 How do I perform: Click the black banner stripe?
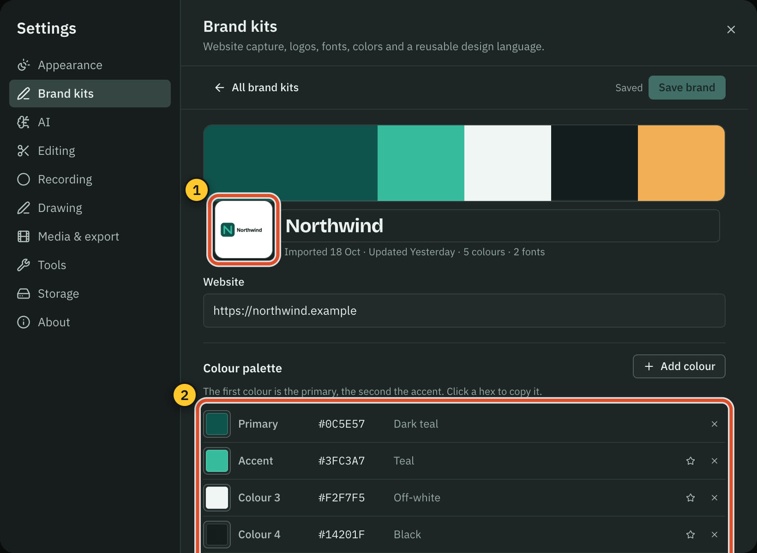pos(594,163)
